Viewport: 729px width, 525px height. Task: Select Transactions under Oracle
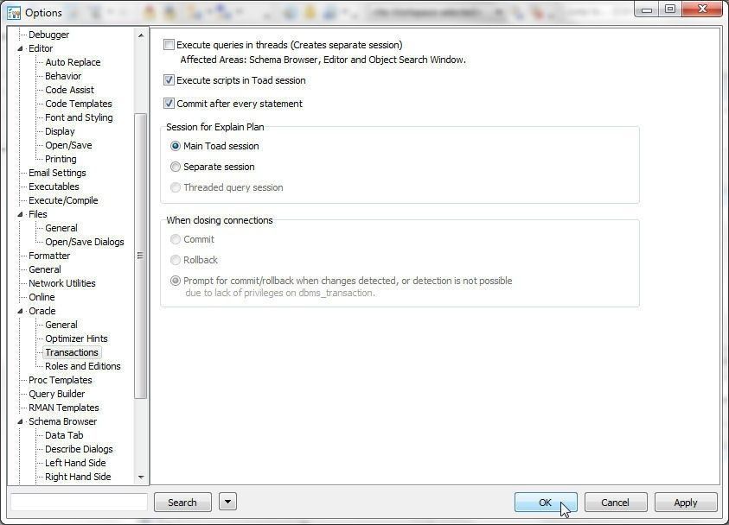72,353
